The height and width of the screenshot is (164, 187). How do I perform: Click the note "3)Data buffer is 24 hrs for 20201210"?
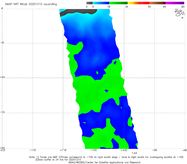click(x=58, y=160)
